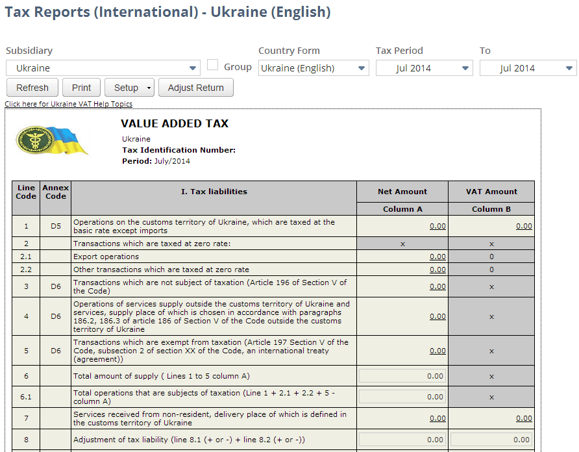579x452 pixels.
Task: Click the Refresh button
Action: (x=32, y=88)
